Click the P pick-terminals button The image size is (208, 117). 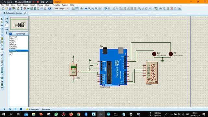(11, 34)
